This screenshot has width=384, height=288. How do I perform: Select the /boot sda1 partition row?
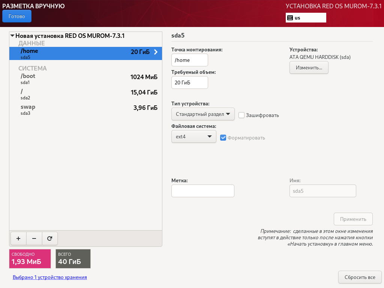click(86, 79)
